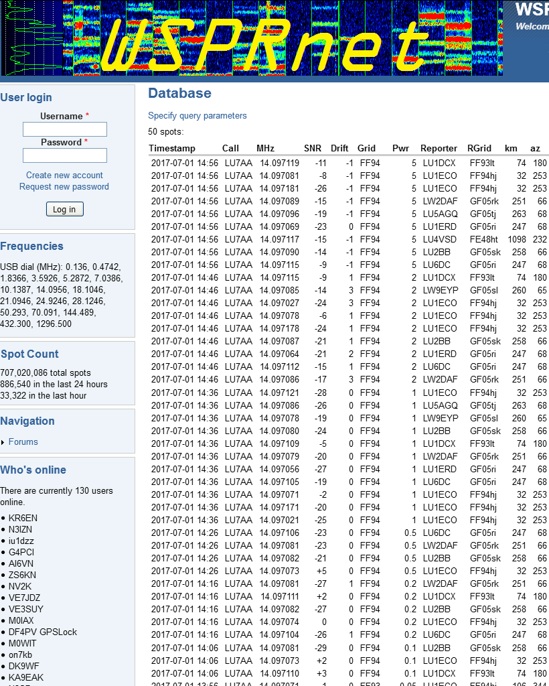The height and width of the screenshot is (686, 549).
Task: Click the Who's online heading
Action: click(x=33, y=470)
